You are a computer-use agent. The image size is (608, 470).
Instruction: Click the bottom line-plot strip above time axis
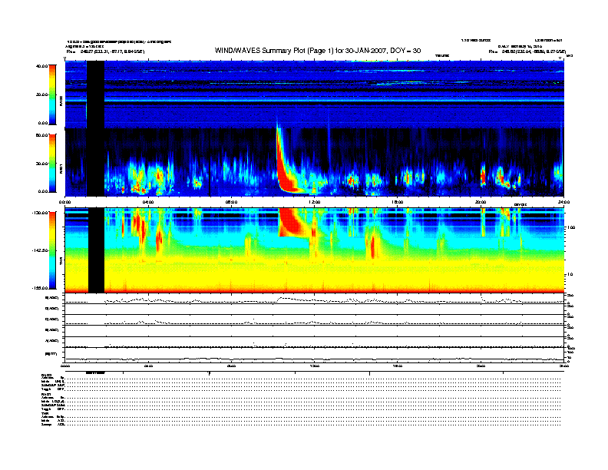(314, 356)
